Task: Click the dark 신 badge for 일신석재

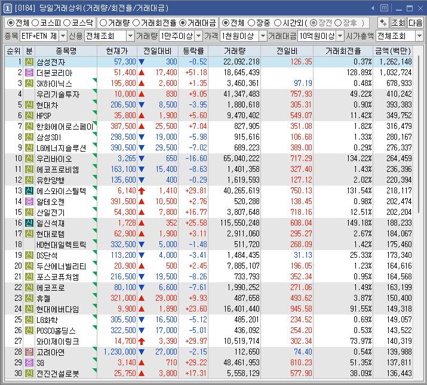Action: tap(29, 223)
